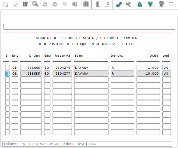Click the empty selection box in last row
Screen dimensions: 178x148
pyautogui.click(x=7, y=132)
